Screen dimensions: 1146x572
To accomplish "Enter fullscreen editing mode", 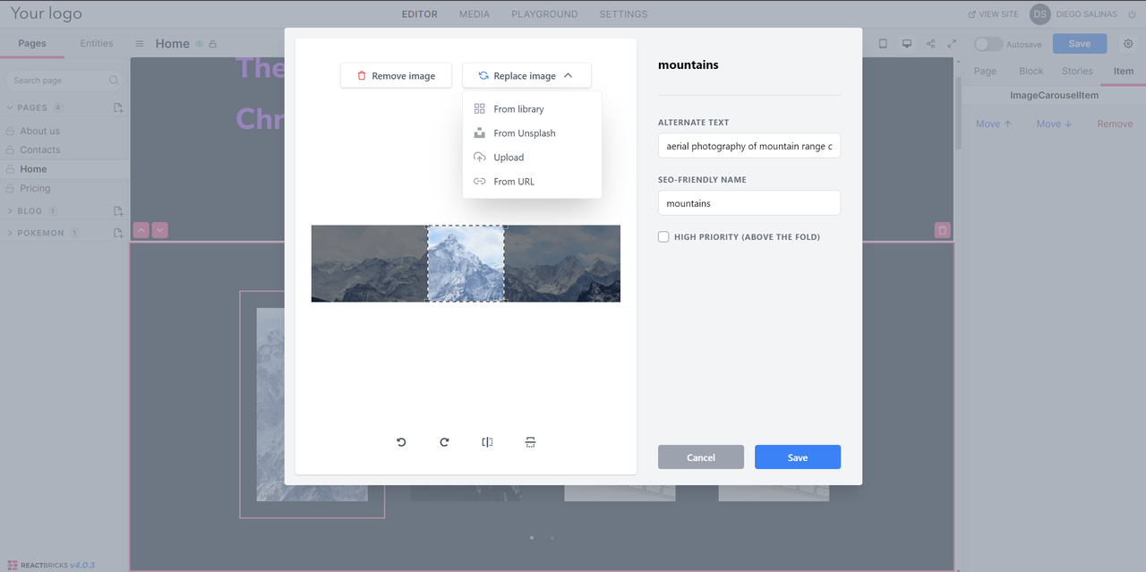I will click(952, 43).
